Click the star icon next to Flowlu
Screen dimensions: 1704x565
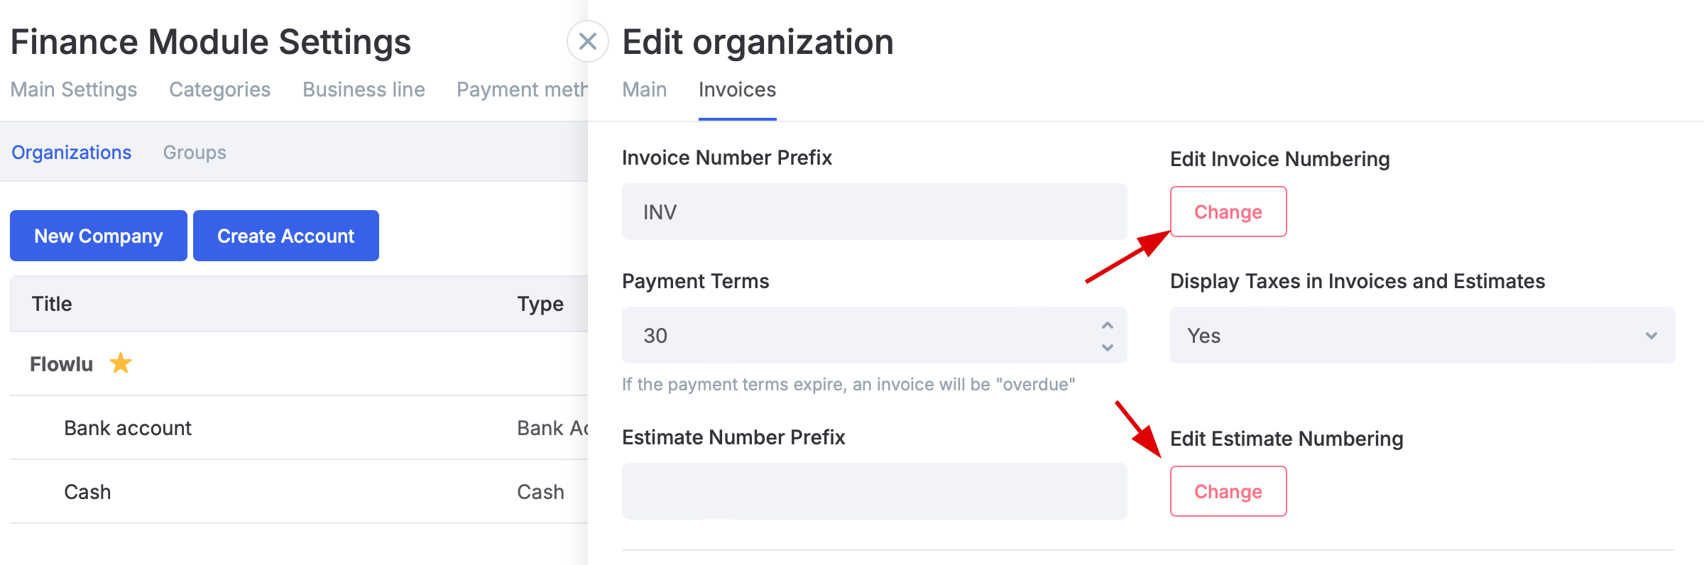point(121,363)
